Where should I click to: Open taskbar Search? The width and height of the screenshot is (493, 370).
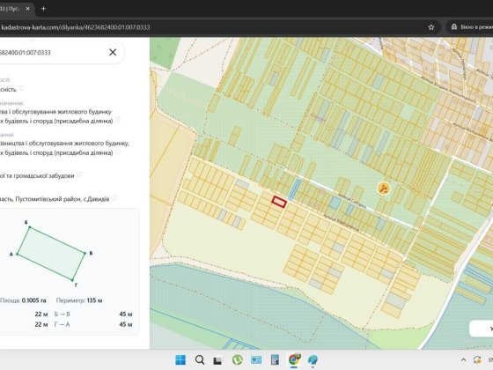pos(199,359)
